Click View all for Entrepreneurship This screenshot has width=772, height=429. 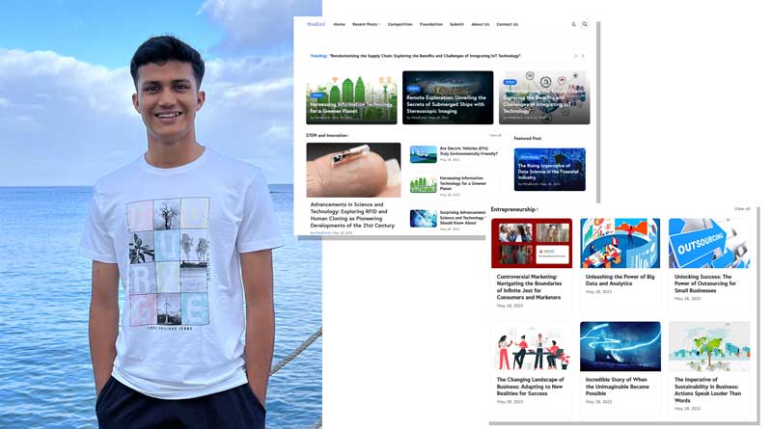[742, 209]
